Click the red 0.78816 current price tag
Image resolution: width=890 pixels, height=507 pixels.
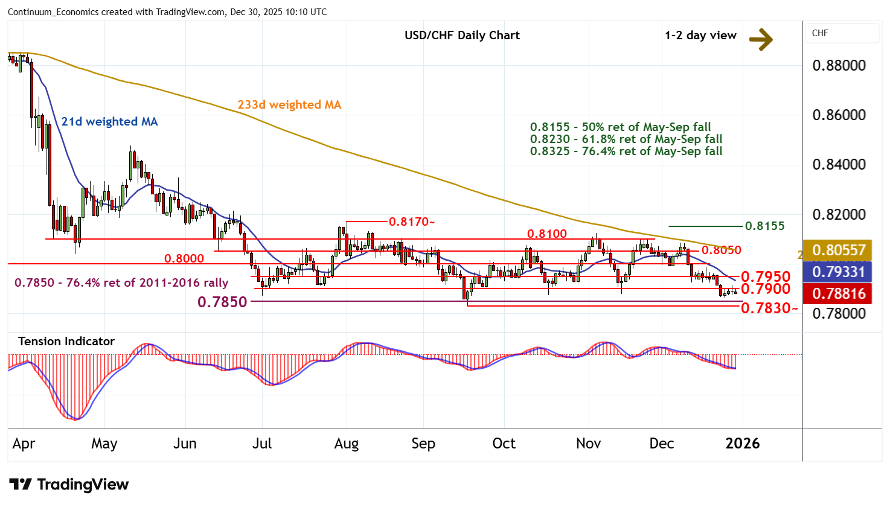[x=839, y=294]
